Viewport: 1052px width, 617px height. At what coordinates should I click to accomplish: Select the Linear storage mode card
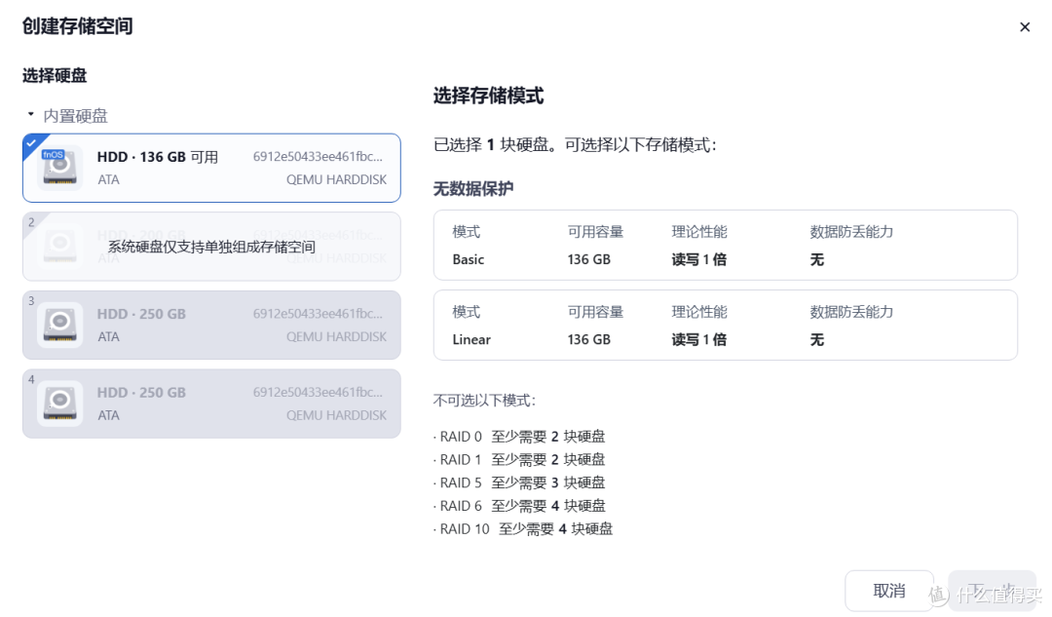point(726,326)
